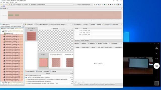Sort by the Total Cycles column header
Image resolution: width=161 pixels, height=90 pixels.
tap(101, 47)
